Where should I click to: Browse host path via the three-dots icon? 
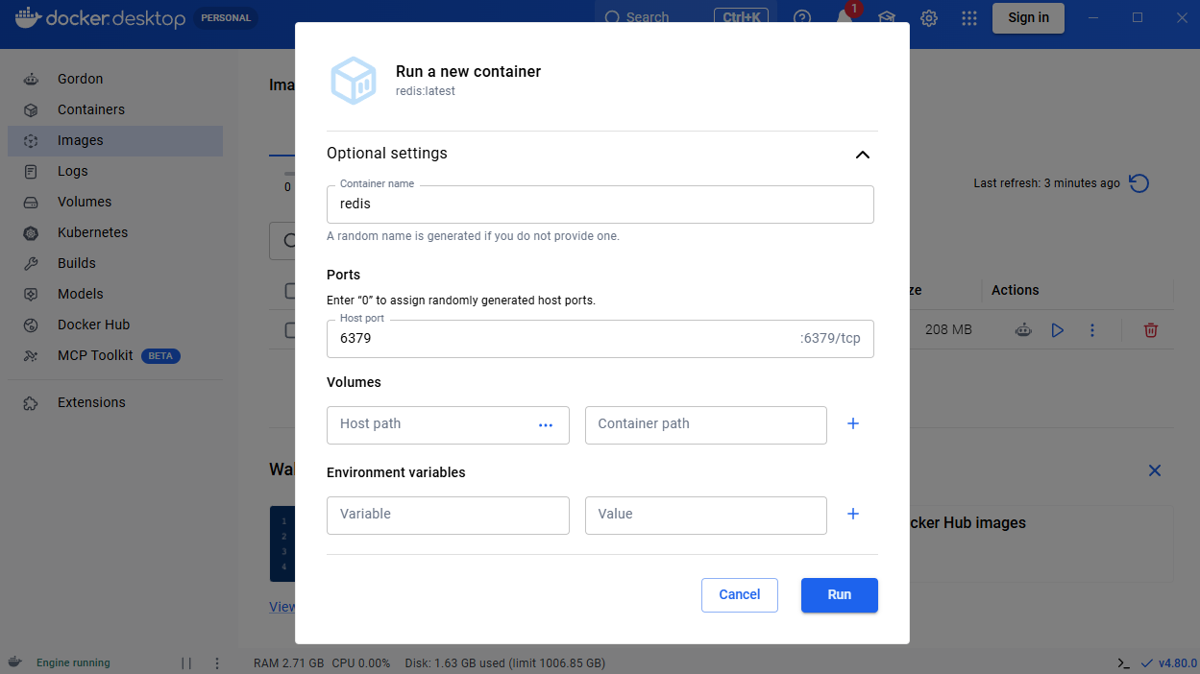546,424
